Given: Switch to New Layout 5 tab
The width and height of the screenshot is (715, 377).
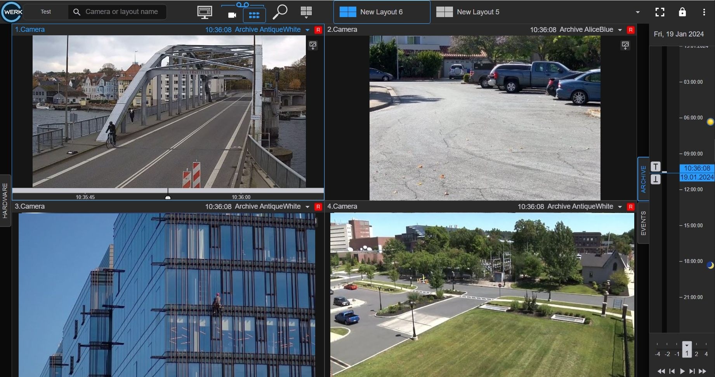Looking at the screenshot, I should tap(468, 12).
